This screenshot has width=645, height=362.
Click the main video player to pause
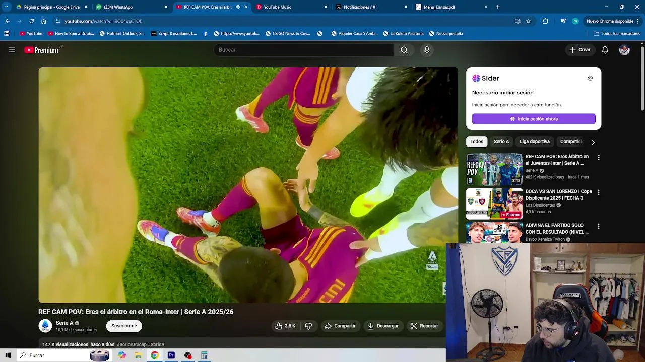[248, 185]
